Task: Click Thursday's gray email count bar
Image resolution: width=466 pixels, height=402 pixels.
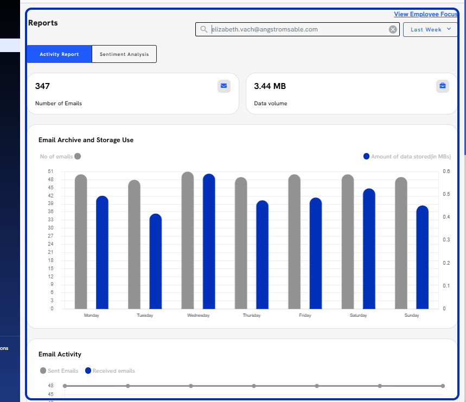Action: point(241,243)
